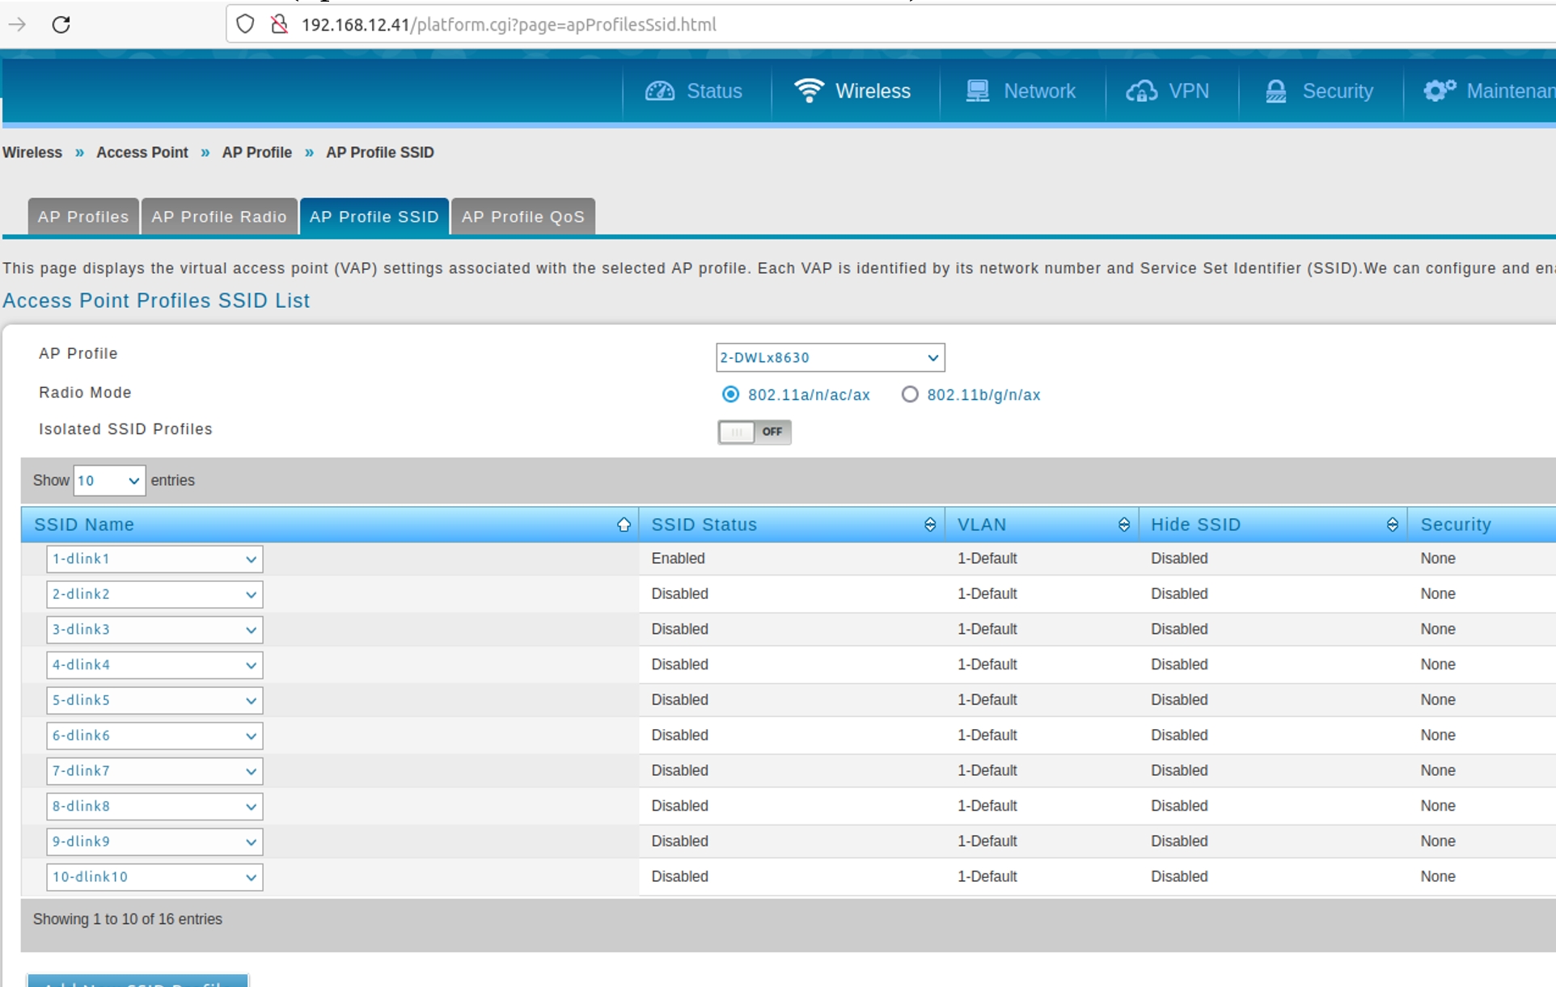This screenshot has width=1556, height=987.
Task: Click the Network computer icon
Action: click(x=977, y=91)
